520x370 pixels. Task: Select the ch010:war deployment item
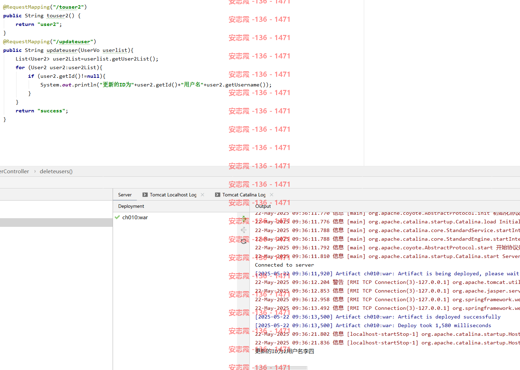135,217
